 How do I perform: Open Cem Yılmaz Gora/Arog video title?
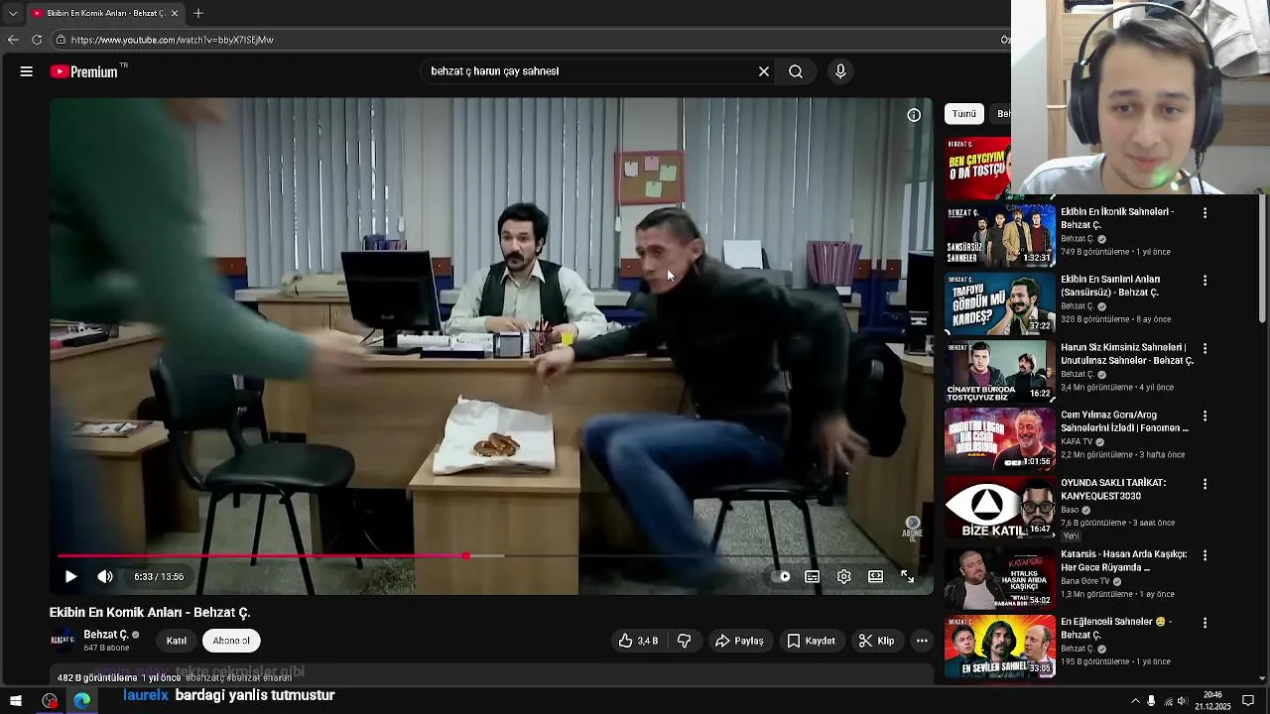[1124, 421]
